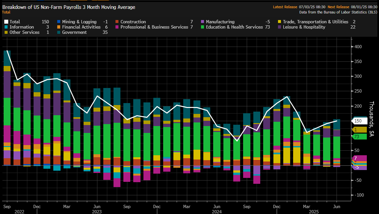
Task: Open the orange Total subtitle under the title
Action: coord(6,12)
